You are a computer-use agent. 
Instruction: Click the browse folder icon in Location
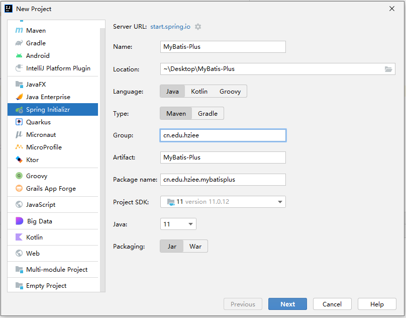[388, 69]
